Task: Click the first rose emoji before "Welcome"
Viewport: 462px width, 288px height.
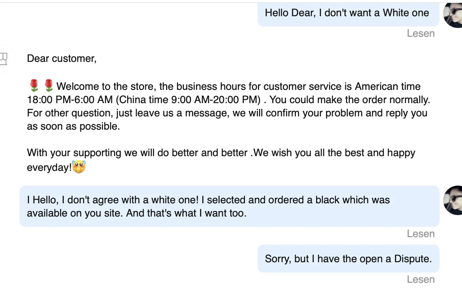Action: pyautogui.click(x=34, y=86)
